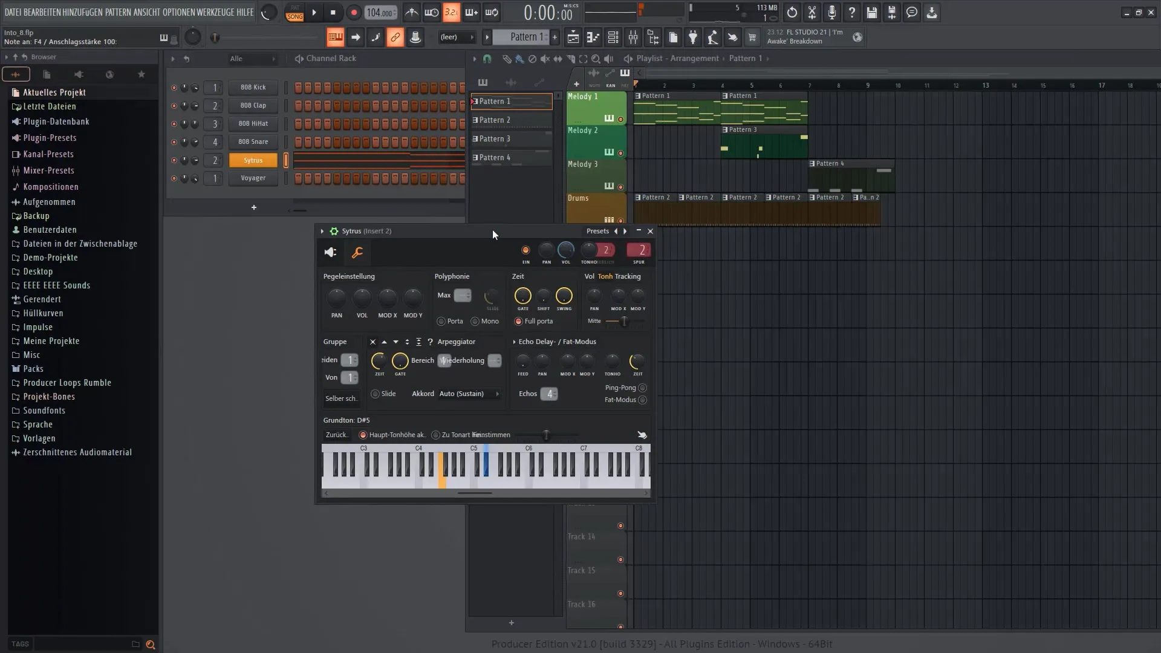
Task: Enable Slide checkbox in Arpeggiator section
Action: [x=375, y=393]
